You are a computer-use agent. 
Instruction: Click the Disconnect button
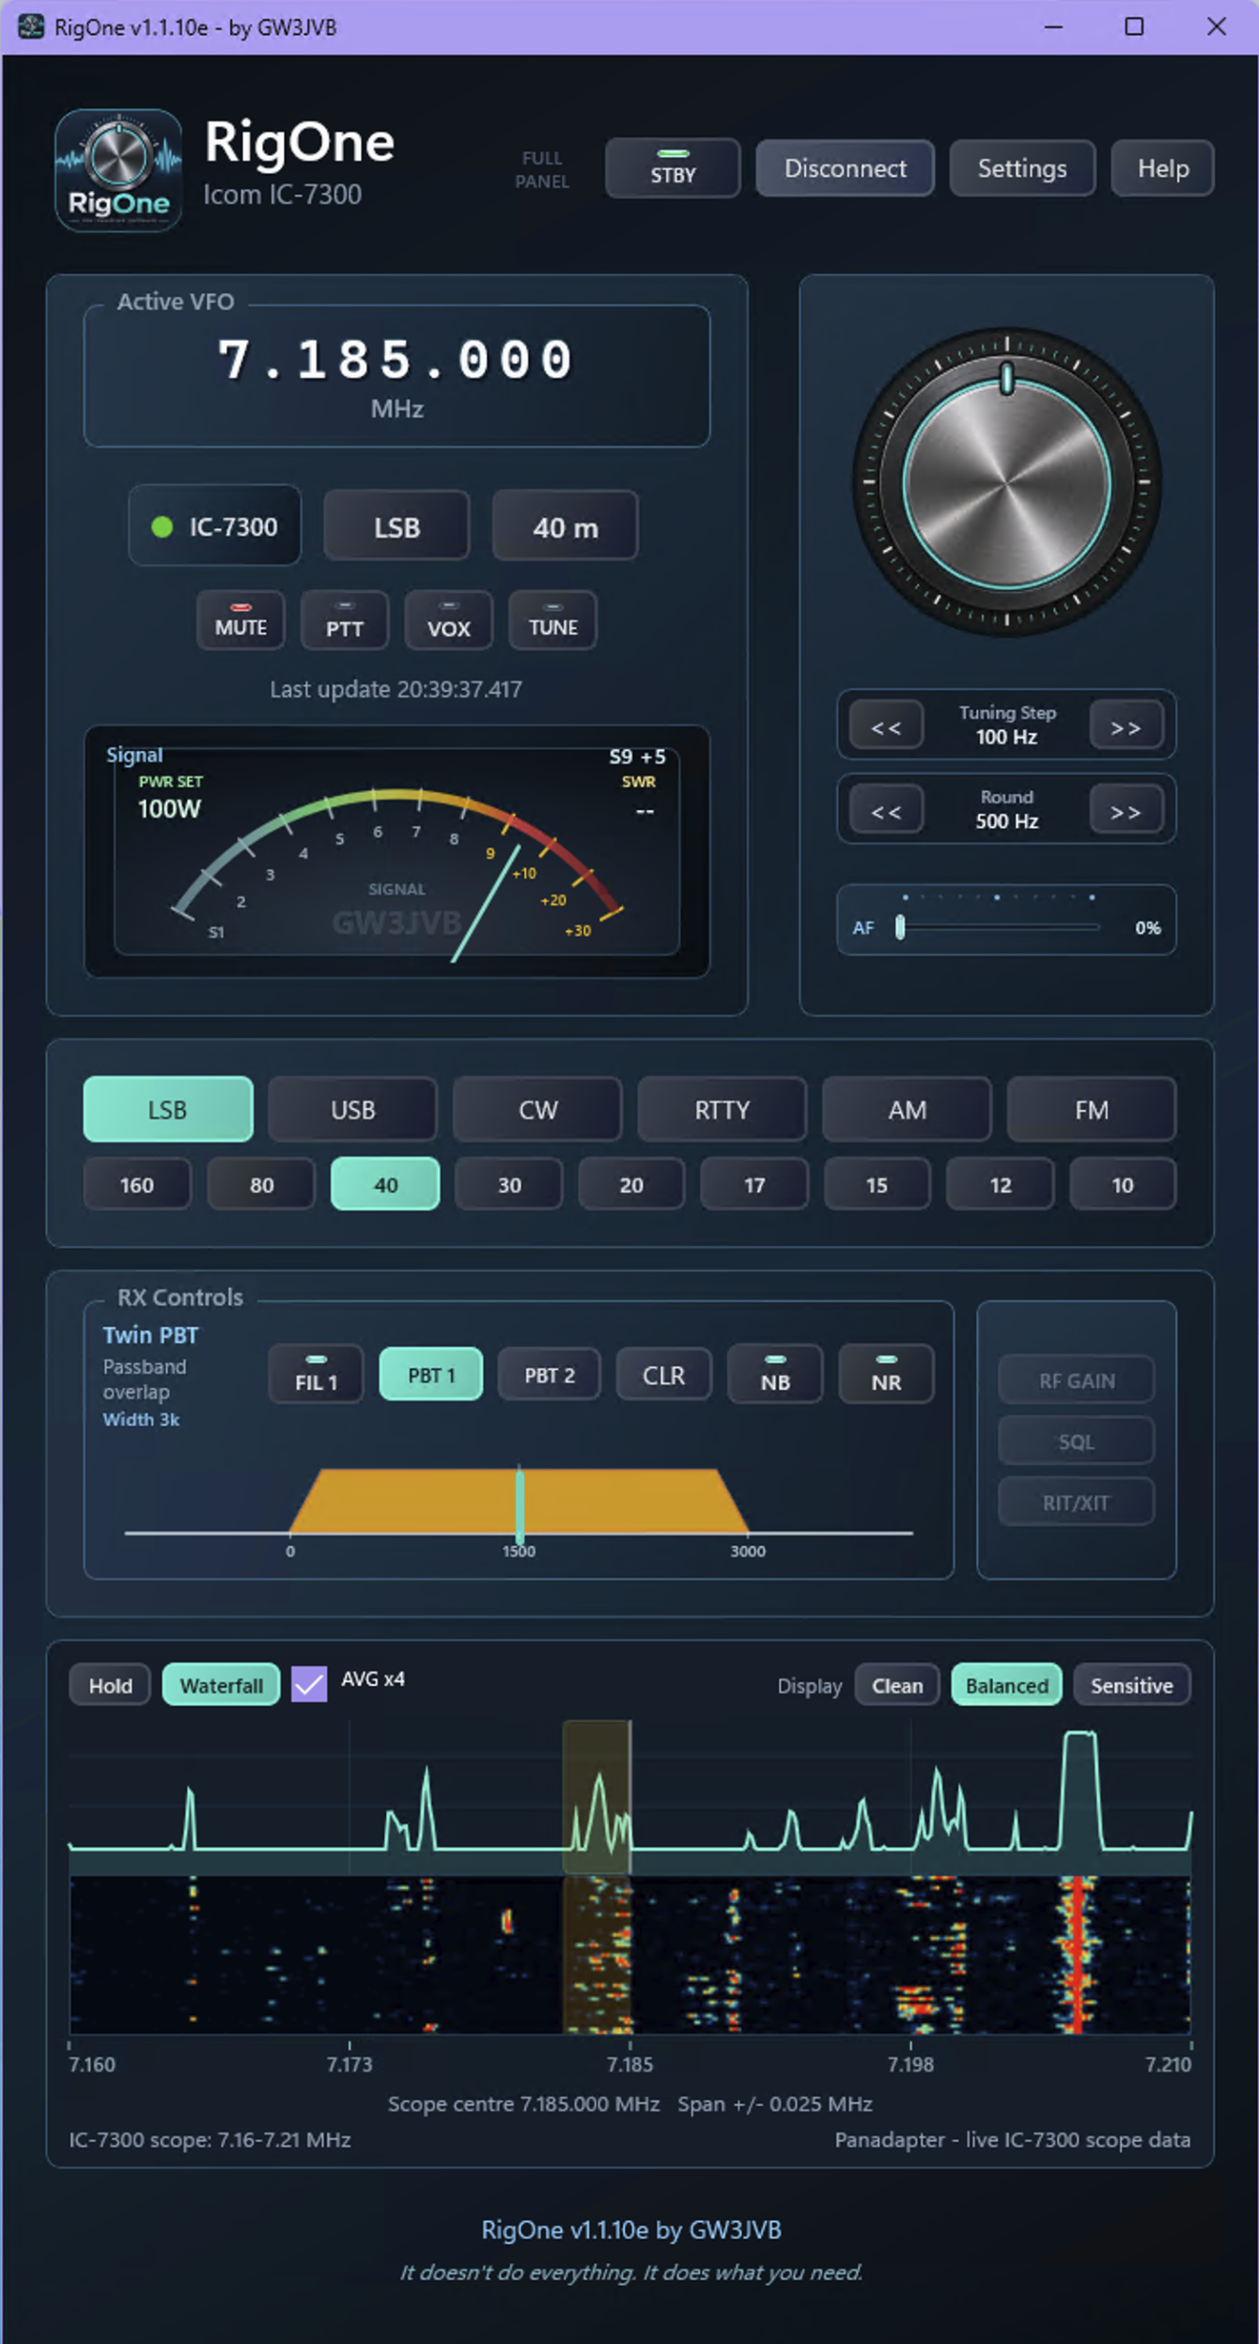(x=845, y=168)
